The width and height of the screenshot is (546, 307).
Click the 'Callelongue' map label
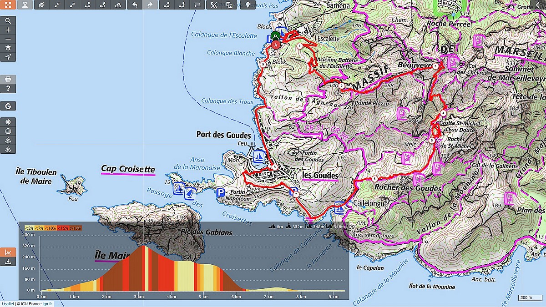tap(370, 204)
